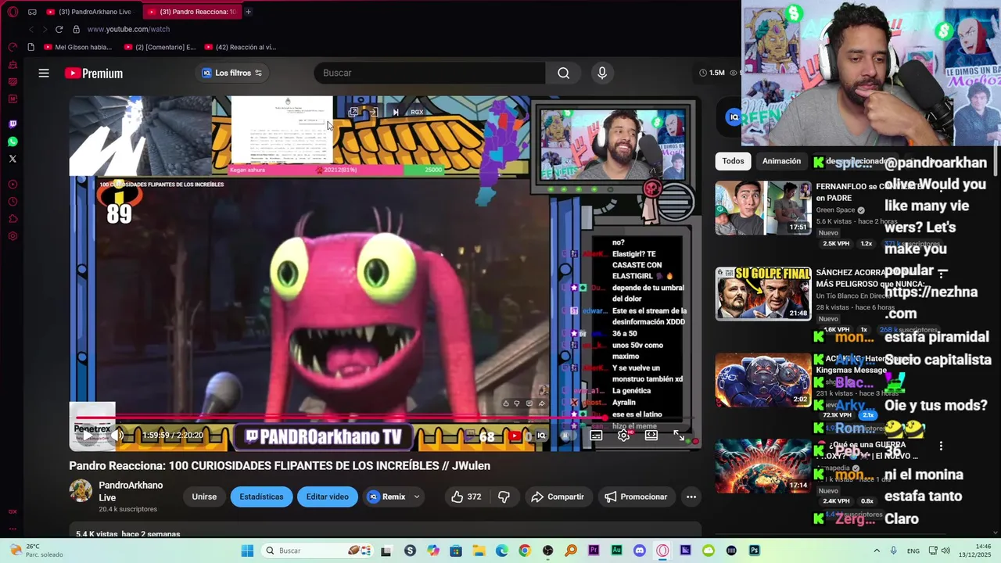1001x563 pixels.
Task: Click the Promocionar button
Action: point(636,497)
